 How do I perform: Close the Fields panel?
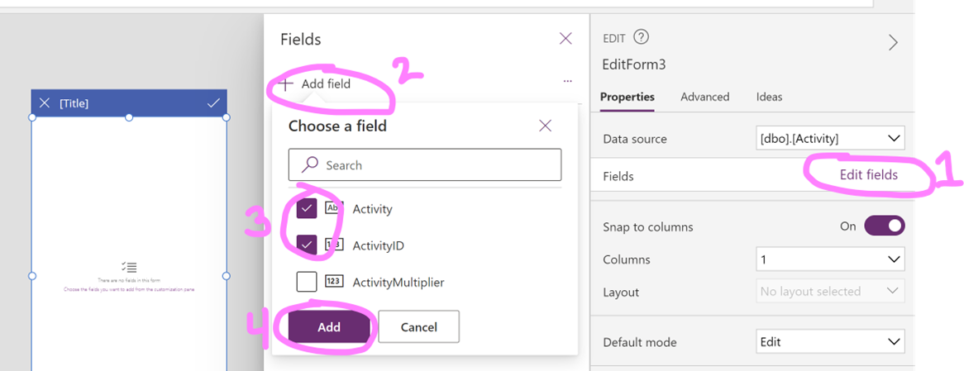point(566,39)
